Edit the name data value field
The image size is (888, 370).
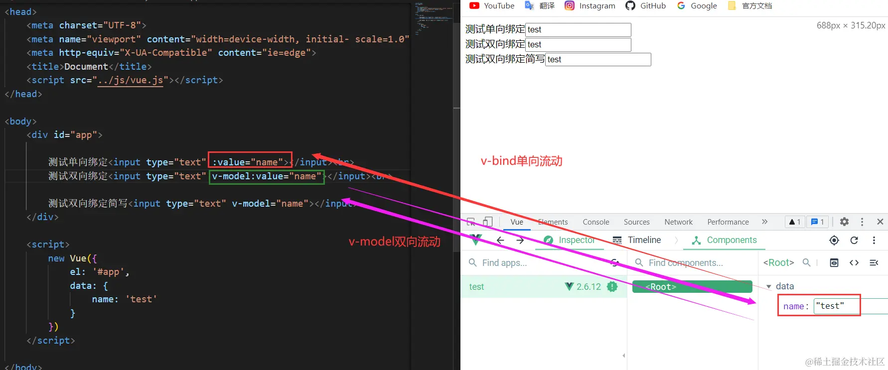tap(851, 306)
